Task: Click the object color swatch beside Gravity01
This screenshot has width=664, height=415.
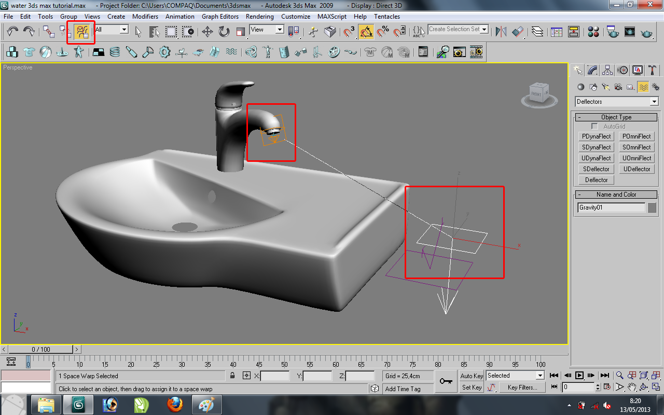Action: point(652,207)
